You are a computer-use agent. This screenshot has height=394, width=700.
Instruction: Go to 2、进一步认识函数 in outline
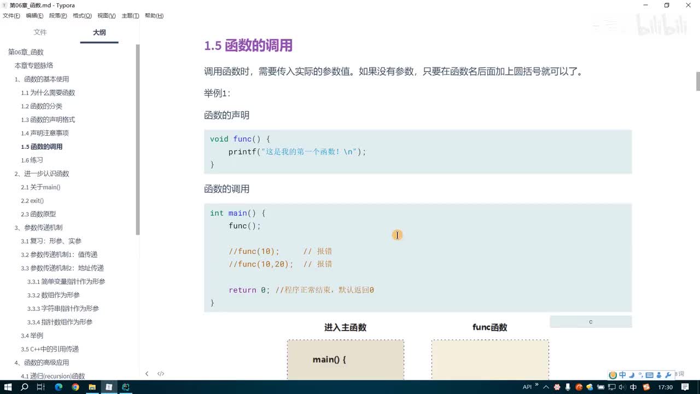point(42,173)
